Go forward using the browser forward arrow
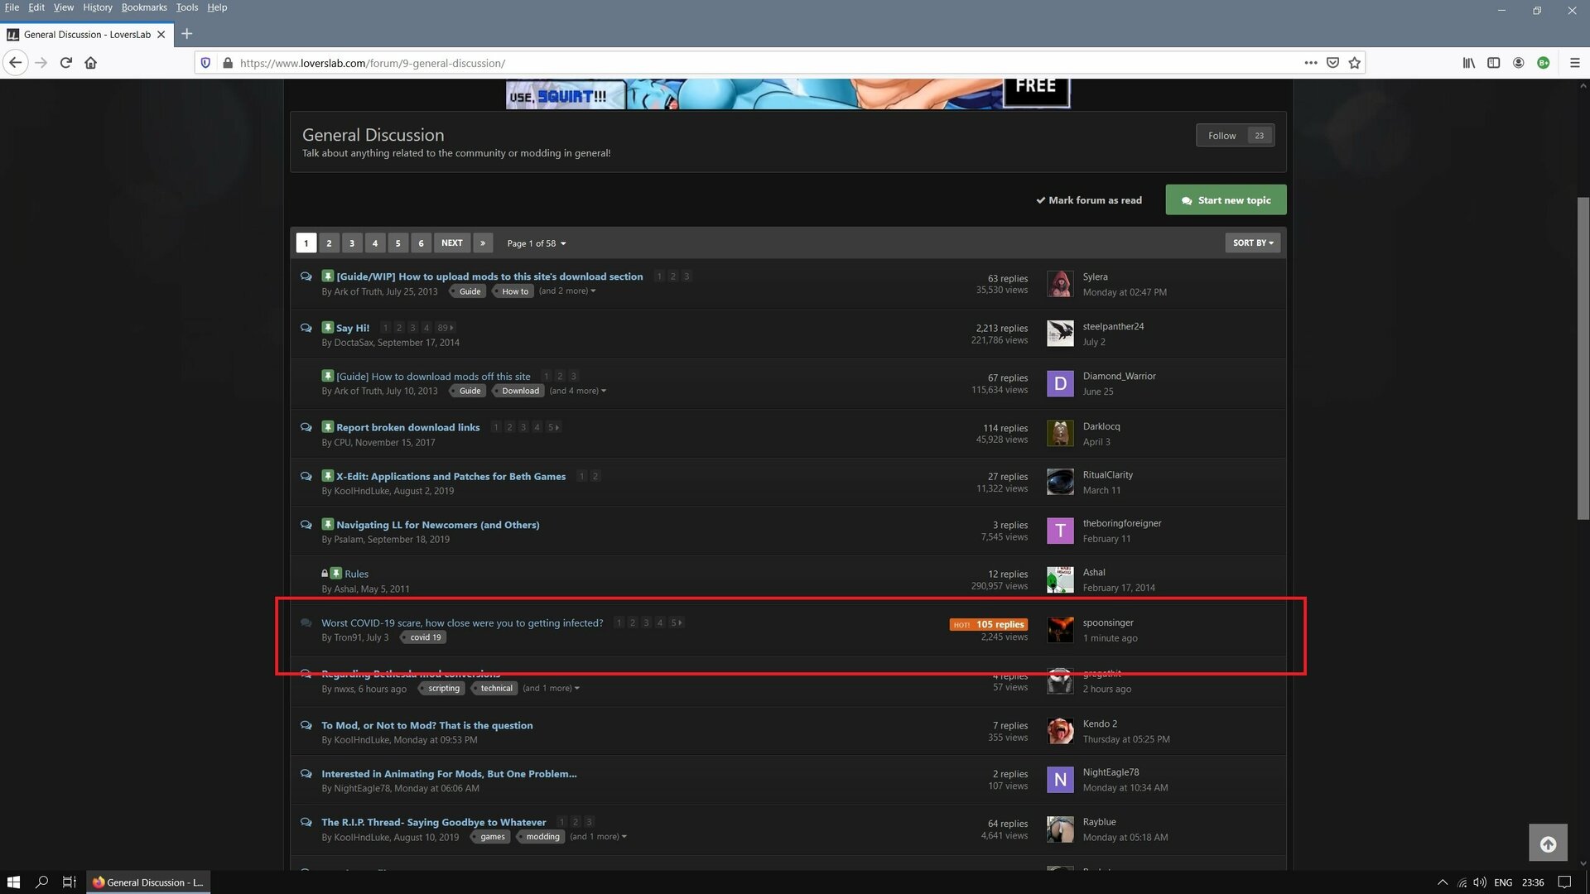This screenshot has height=894, width=1590. pyautogui.click(x=41, y=63)
